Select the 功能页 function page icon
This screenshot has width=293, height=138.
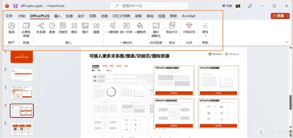(x=63, y=26)
